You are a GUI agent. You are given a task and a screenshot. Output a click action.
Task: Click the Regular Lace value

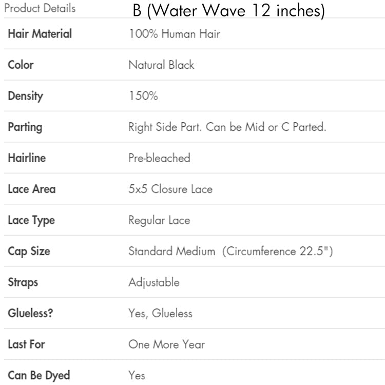point(159,221)
